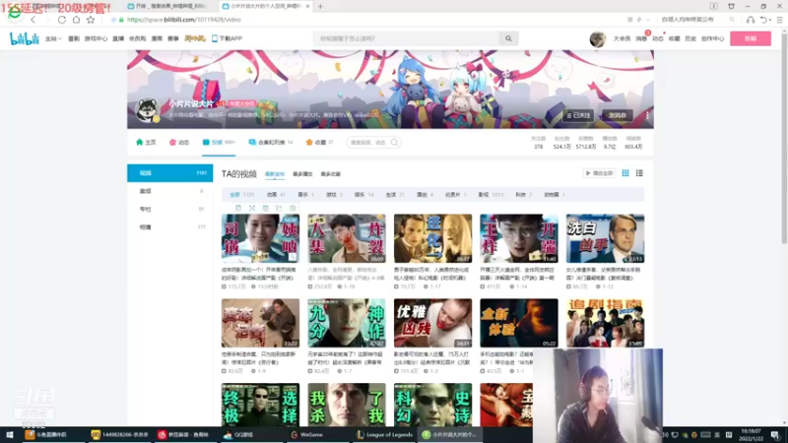The height and width of the screenshot is (443, 788).
Task: Open video thumbnail reading 九分 神作
Action: [347, 323]
